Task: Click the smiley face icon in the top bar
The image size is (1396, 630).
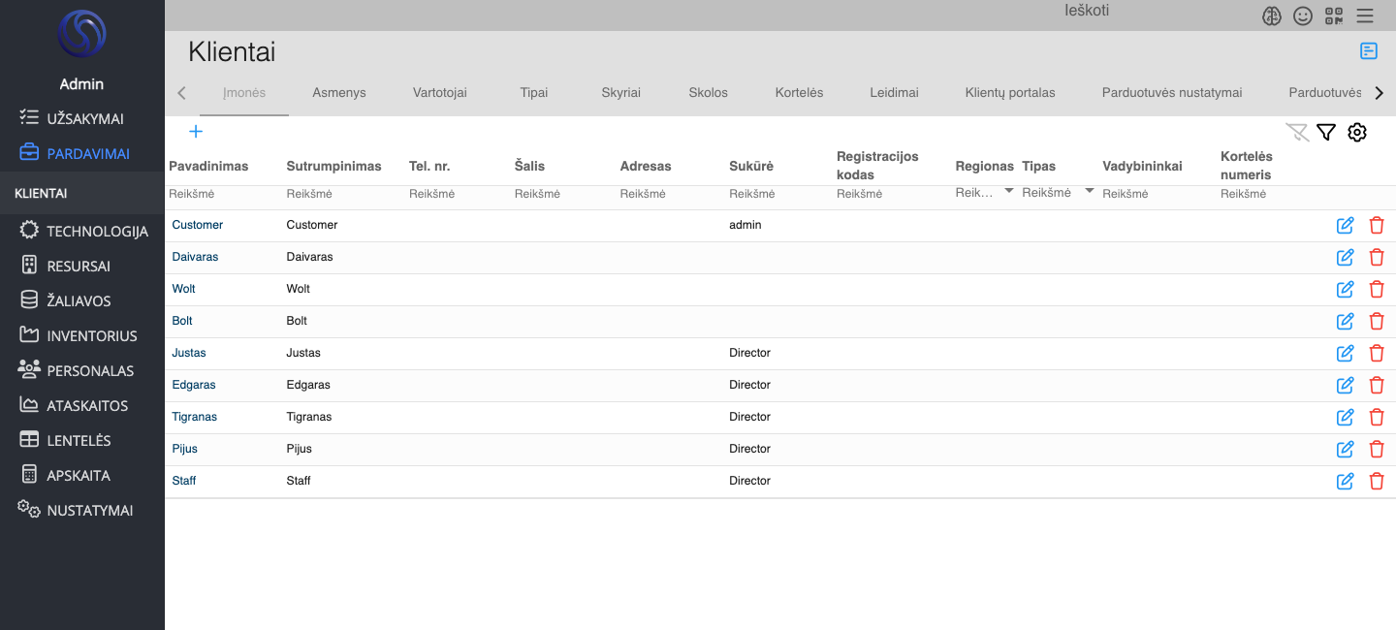Action: tap(1303, 16)
